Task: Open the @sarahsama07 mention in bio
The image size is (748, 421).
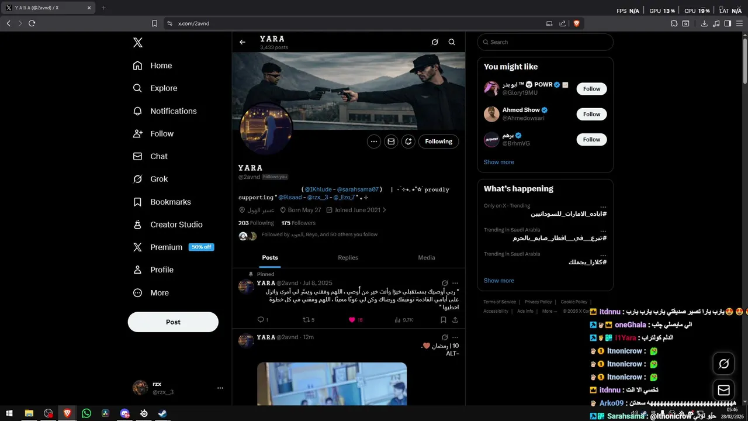Action: [x=358, y=189]
